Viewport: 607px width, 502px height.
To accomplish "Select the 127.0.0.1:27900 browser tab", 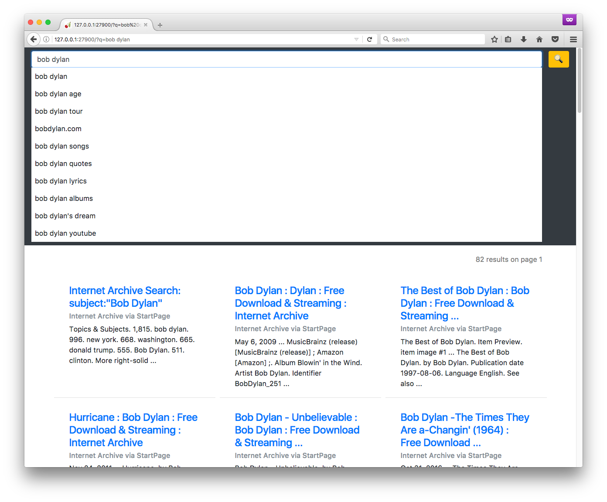I will (x=106, y=25).
